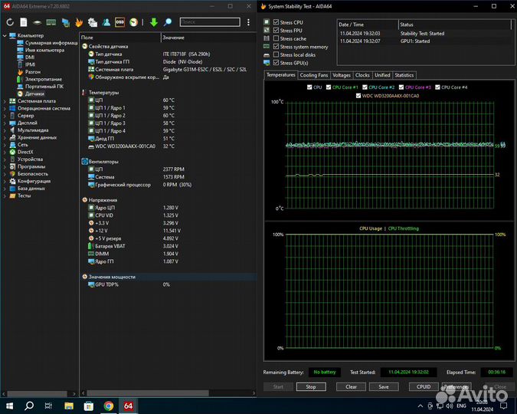Expand the Сервер tree node

[5, 116]
